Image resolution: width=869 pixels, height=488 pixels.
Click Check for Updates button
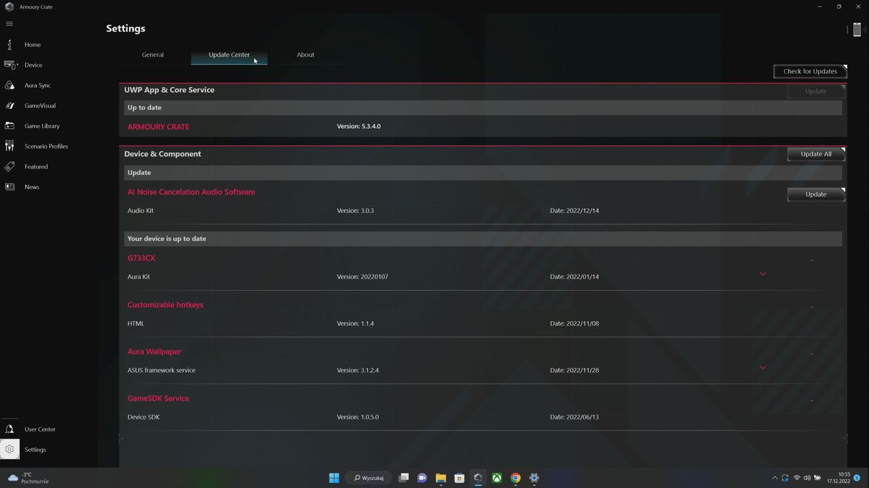click(x=810, y=71)
